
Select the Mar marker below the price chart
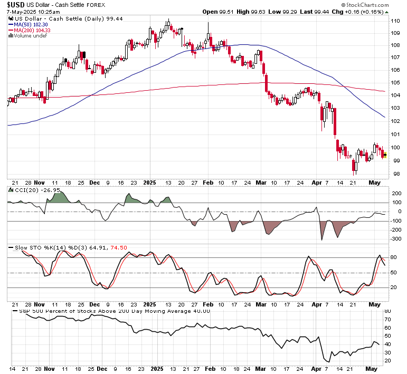point(261,183)
